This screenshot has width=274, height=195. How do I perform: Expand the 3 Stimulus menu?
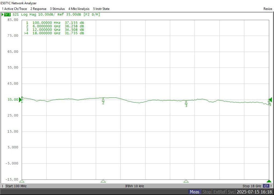[57, 9]
